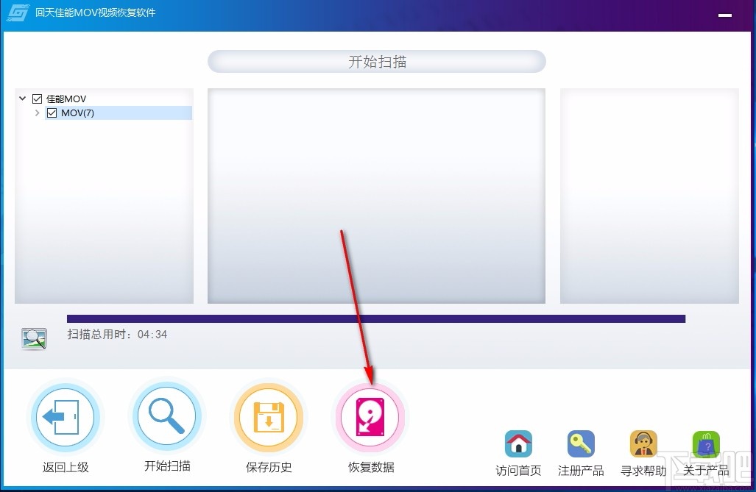The image size is (756, 492).
Task: Select the MOV(7) tree row text
Action: pos(77,113)
